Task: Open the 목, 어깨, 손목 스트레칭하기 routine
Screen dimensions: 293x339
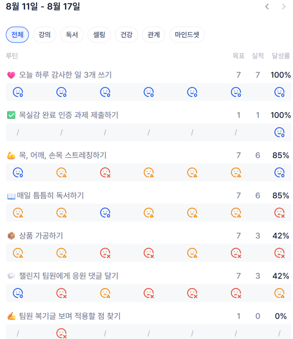Action: tap(63, 155)
